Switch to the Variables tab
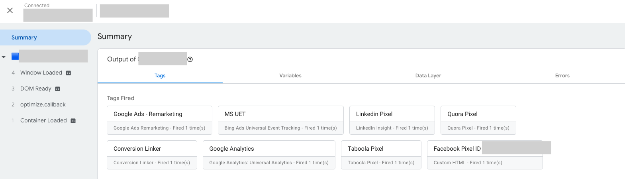 pos(290,76)
